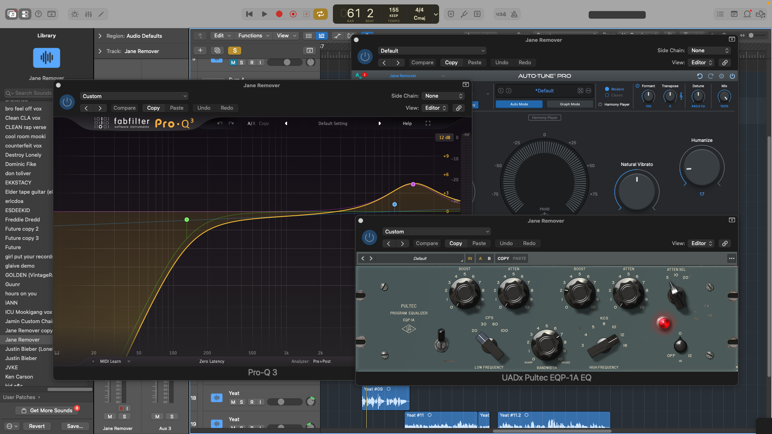The image size is (772, 434).
Task: Open the View menu in Tracks area
Action: (x=286, y=36)
